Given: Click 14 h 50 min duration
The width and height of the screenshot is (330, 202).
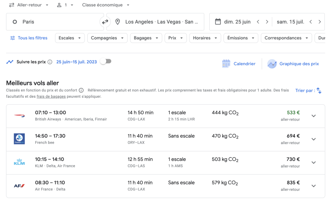Looking at the screenshot, I should (x=141, y=112).
